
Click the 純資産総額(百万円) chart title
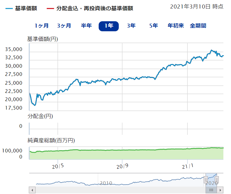pyautogui.click(x=51, y=141)
